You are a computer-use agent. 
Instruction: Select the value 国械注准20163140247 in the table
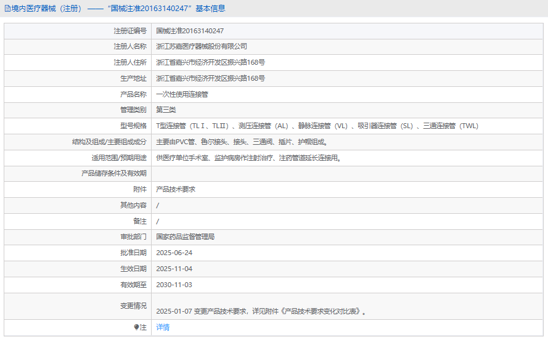190,31
